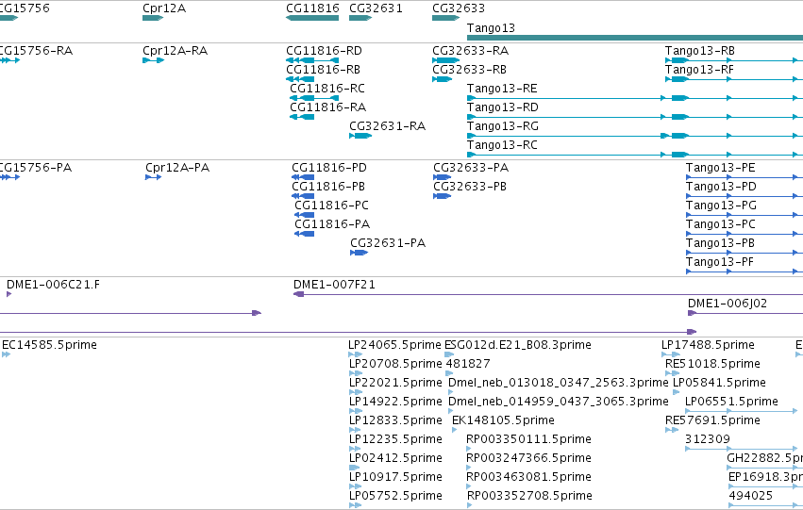Select protein Tango13-PD
Viewport: 803px width, 510px height.
tap(721, 187)
